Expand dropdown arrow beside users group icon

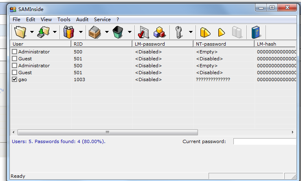click(81, 32)
